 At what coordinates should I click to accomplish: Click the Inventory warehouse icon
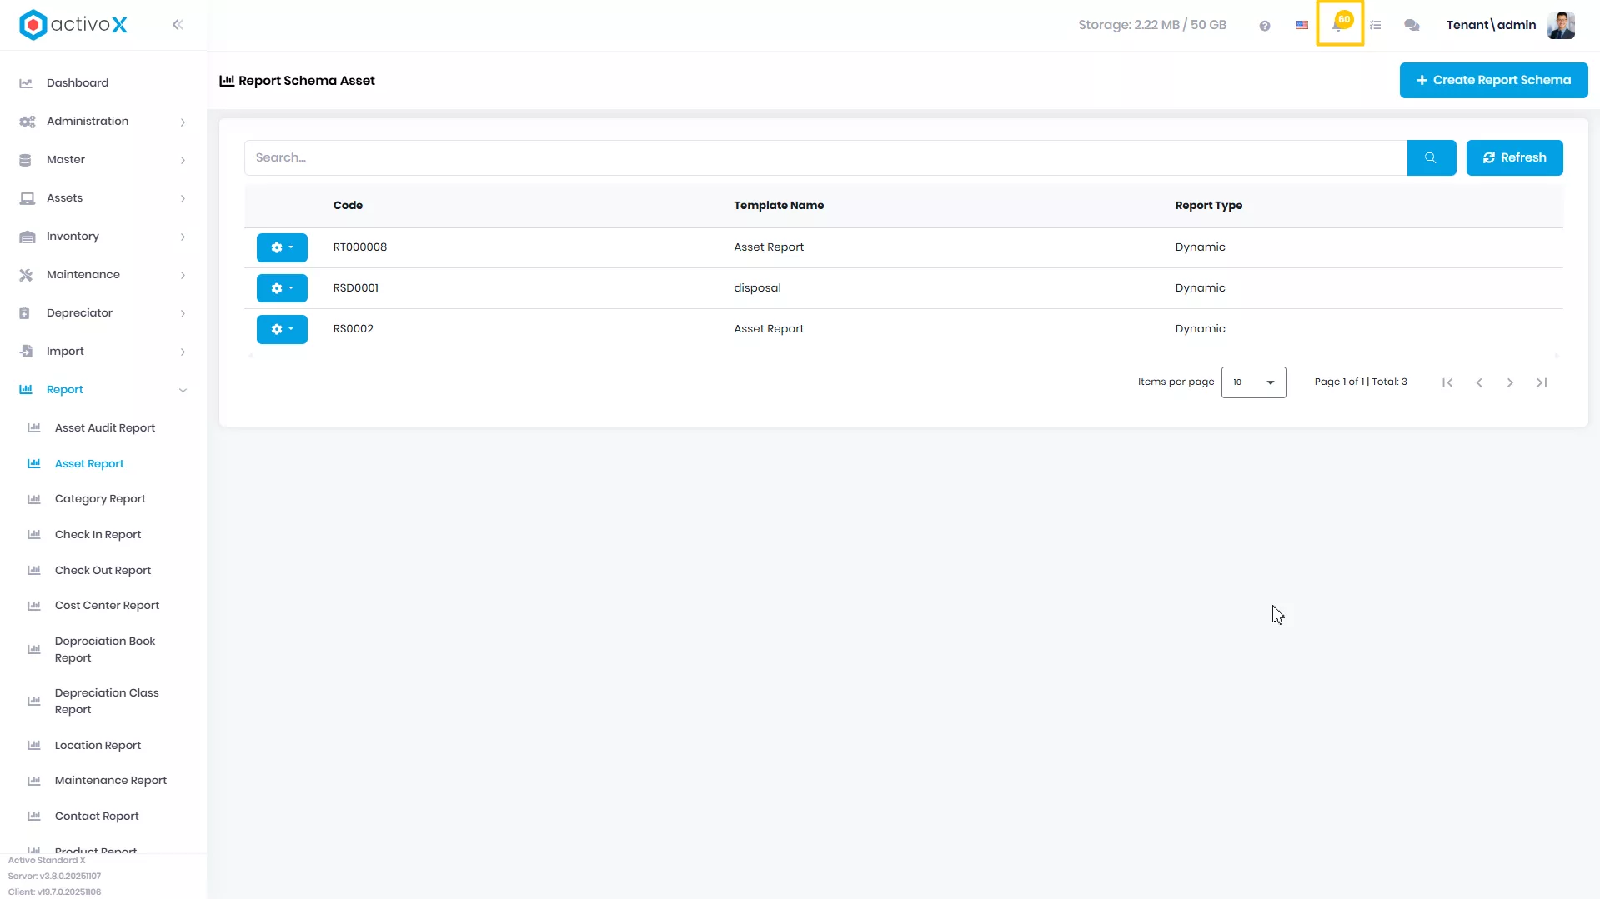click(x=27, y=237)
